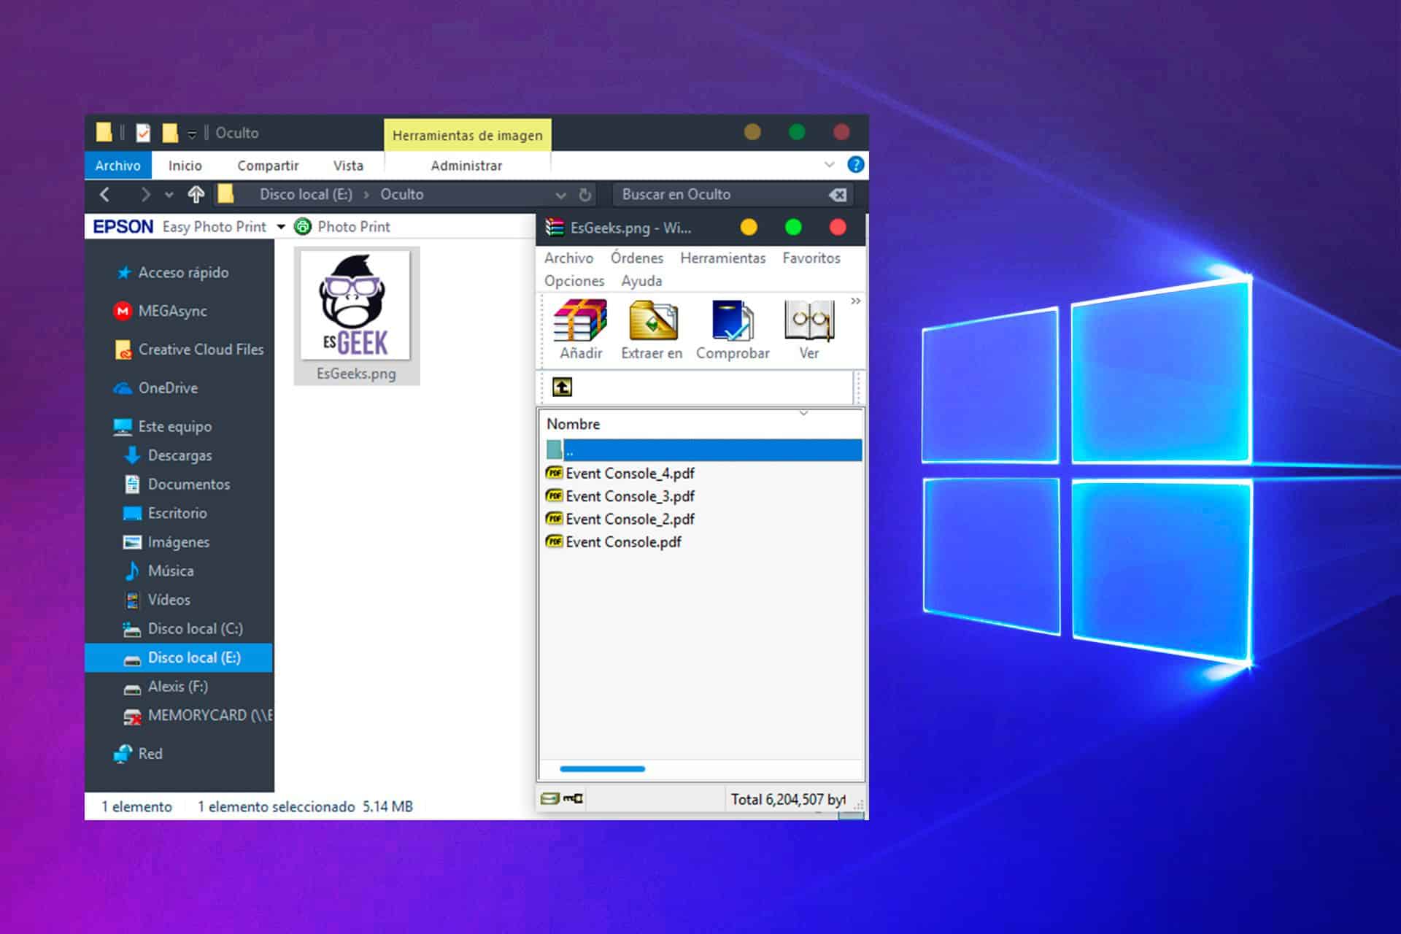
Task: Click the Explorer help question icon
Action: coord(855,165)
